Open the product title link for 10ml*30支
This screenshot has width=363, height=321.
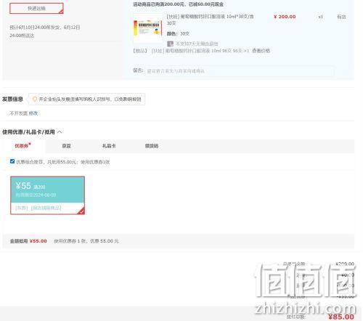pyautogui.click(x=210, y=20)
